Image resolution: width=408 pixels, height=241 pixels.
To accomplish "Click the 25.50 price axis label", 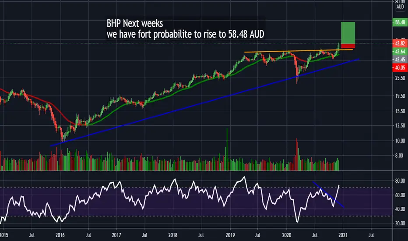I will click(x=400, y=78).
